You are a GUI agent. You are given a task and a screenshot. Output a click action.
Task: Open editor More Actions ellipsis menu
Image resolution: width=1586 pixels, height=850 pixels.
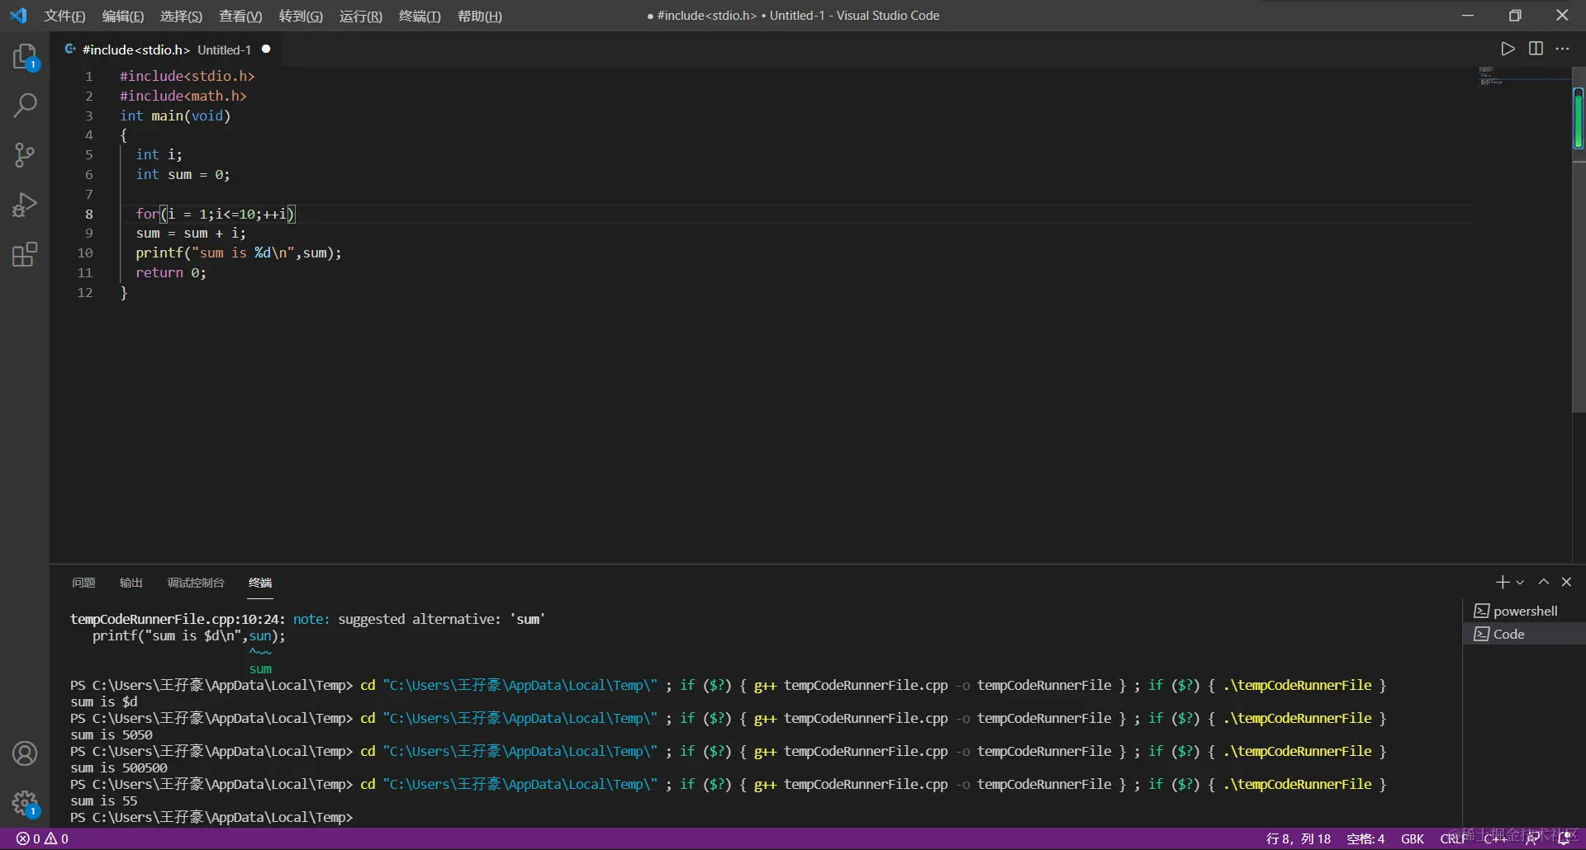pos(1562,49)
